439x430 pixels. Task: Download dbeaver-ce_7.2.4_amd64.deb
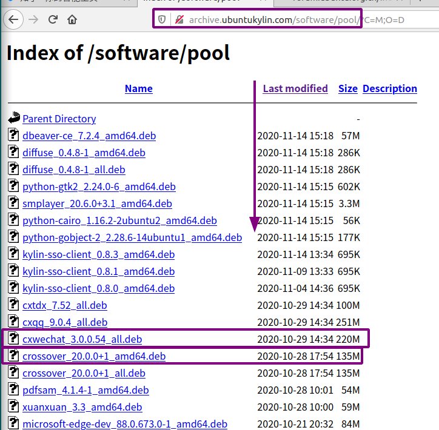click(89, 136)
